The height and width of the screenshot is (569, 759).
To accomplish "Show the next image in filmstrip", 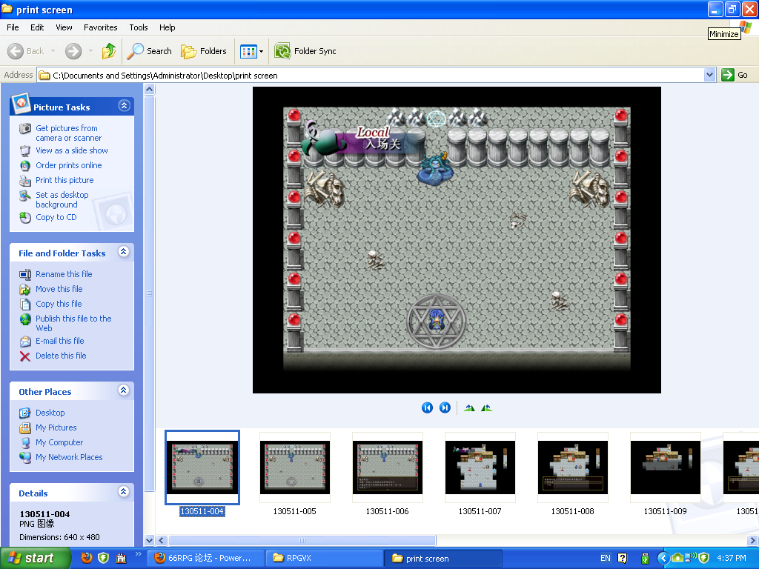I will (445, 408).
